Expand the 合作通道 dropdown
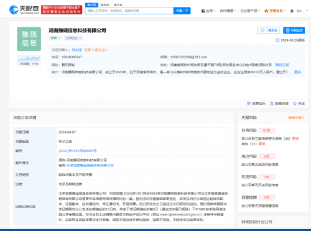 (x=228, y=11)
